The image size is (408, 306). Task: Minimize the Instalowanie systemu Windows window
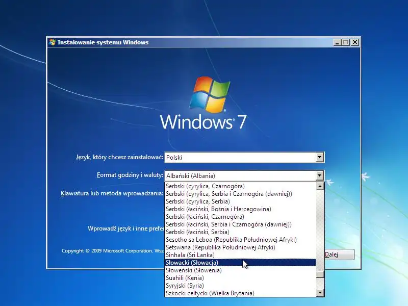click(337, 42)
